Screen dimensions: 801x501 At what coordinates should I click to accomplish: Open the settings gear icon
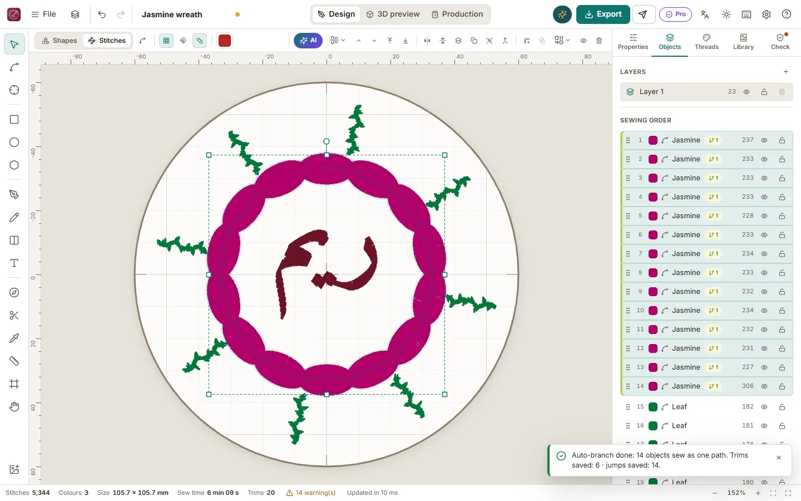tap(767, 14)
